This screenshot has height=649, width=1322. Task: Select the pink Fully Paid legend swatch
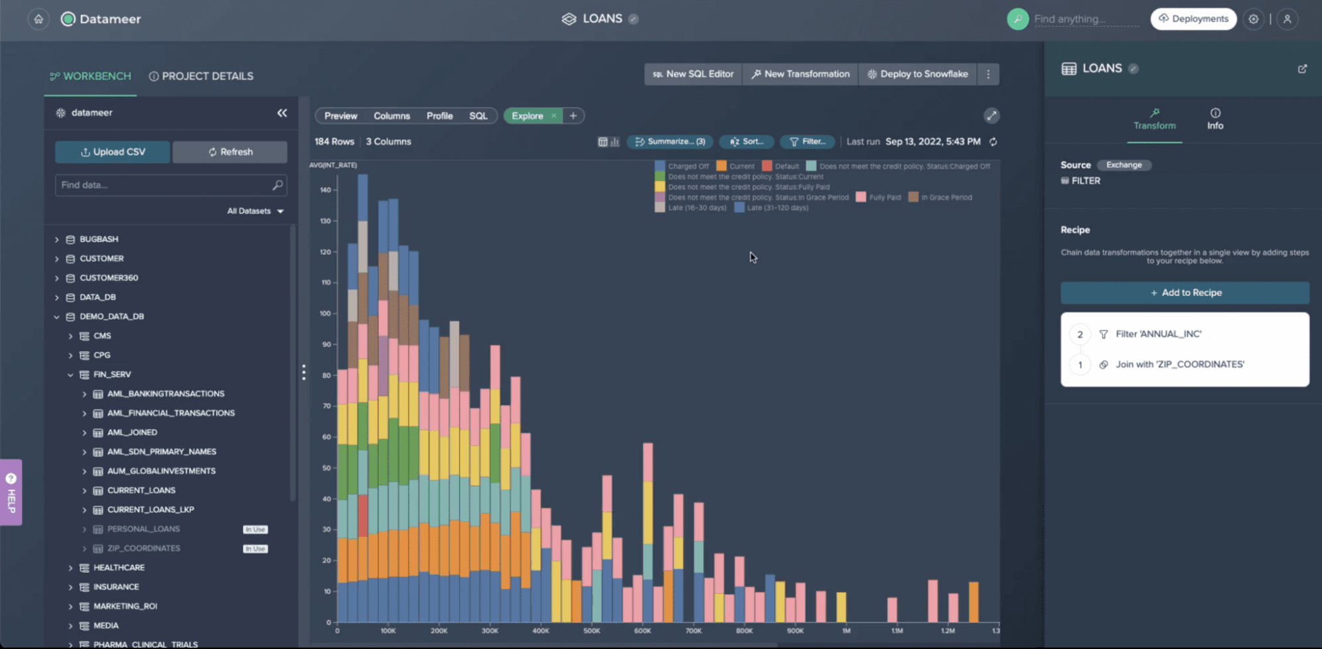860,197
